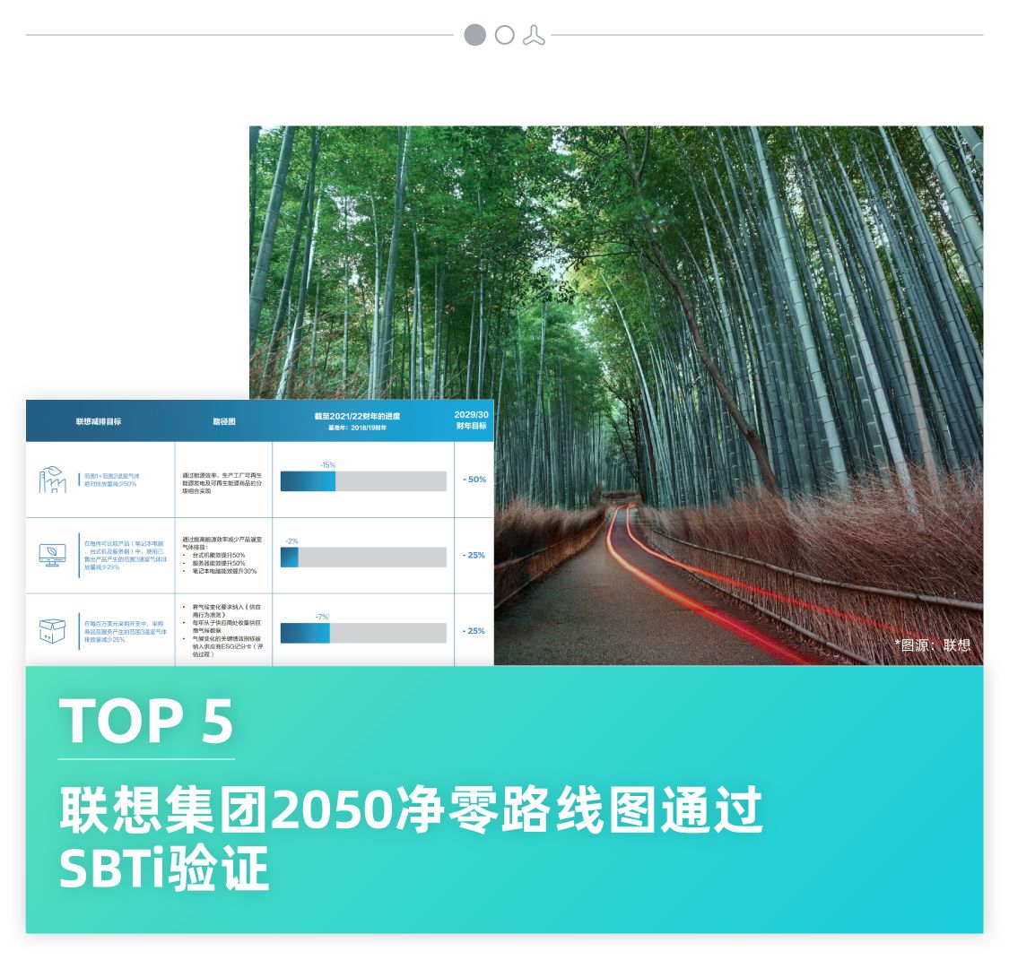Click the 在每件可比较产品 goal text
The height and width of the screenshot is (960, 1009).
pos(125,556)
